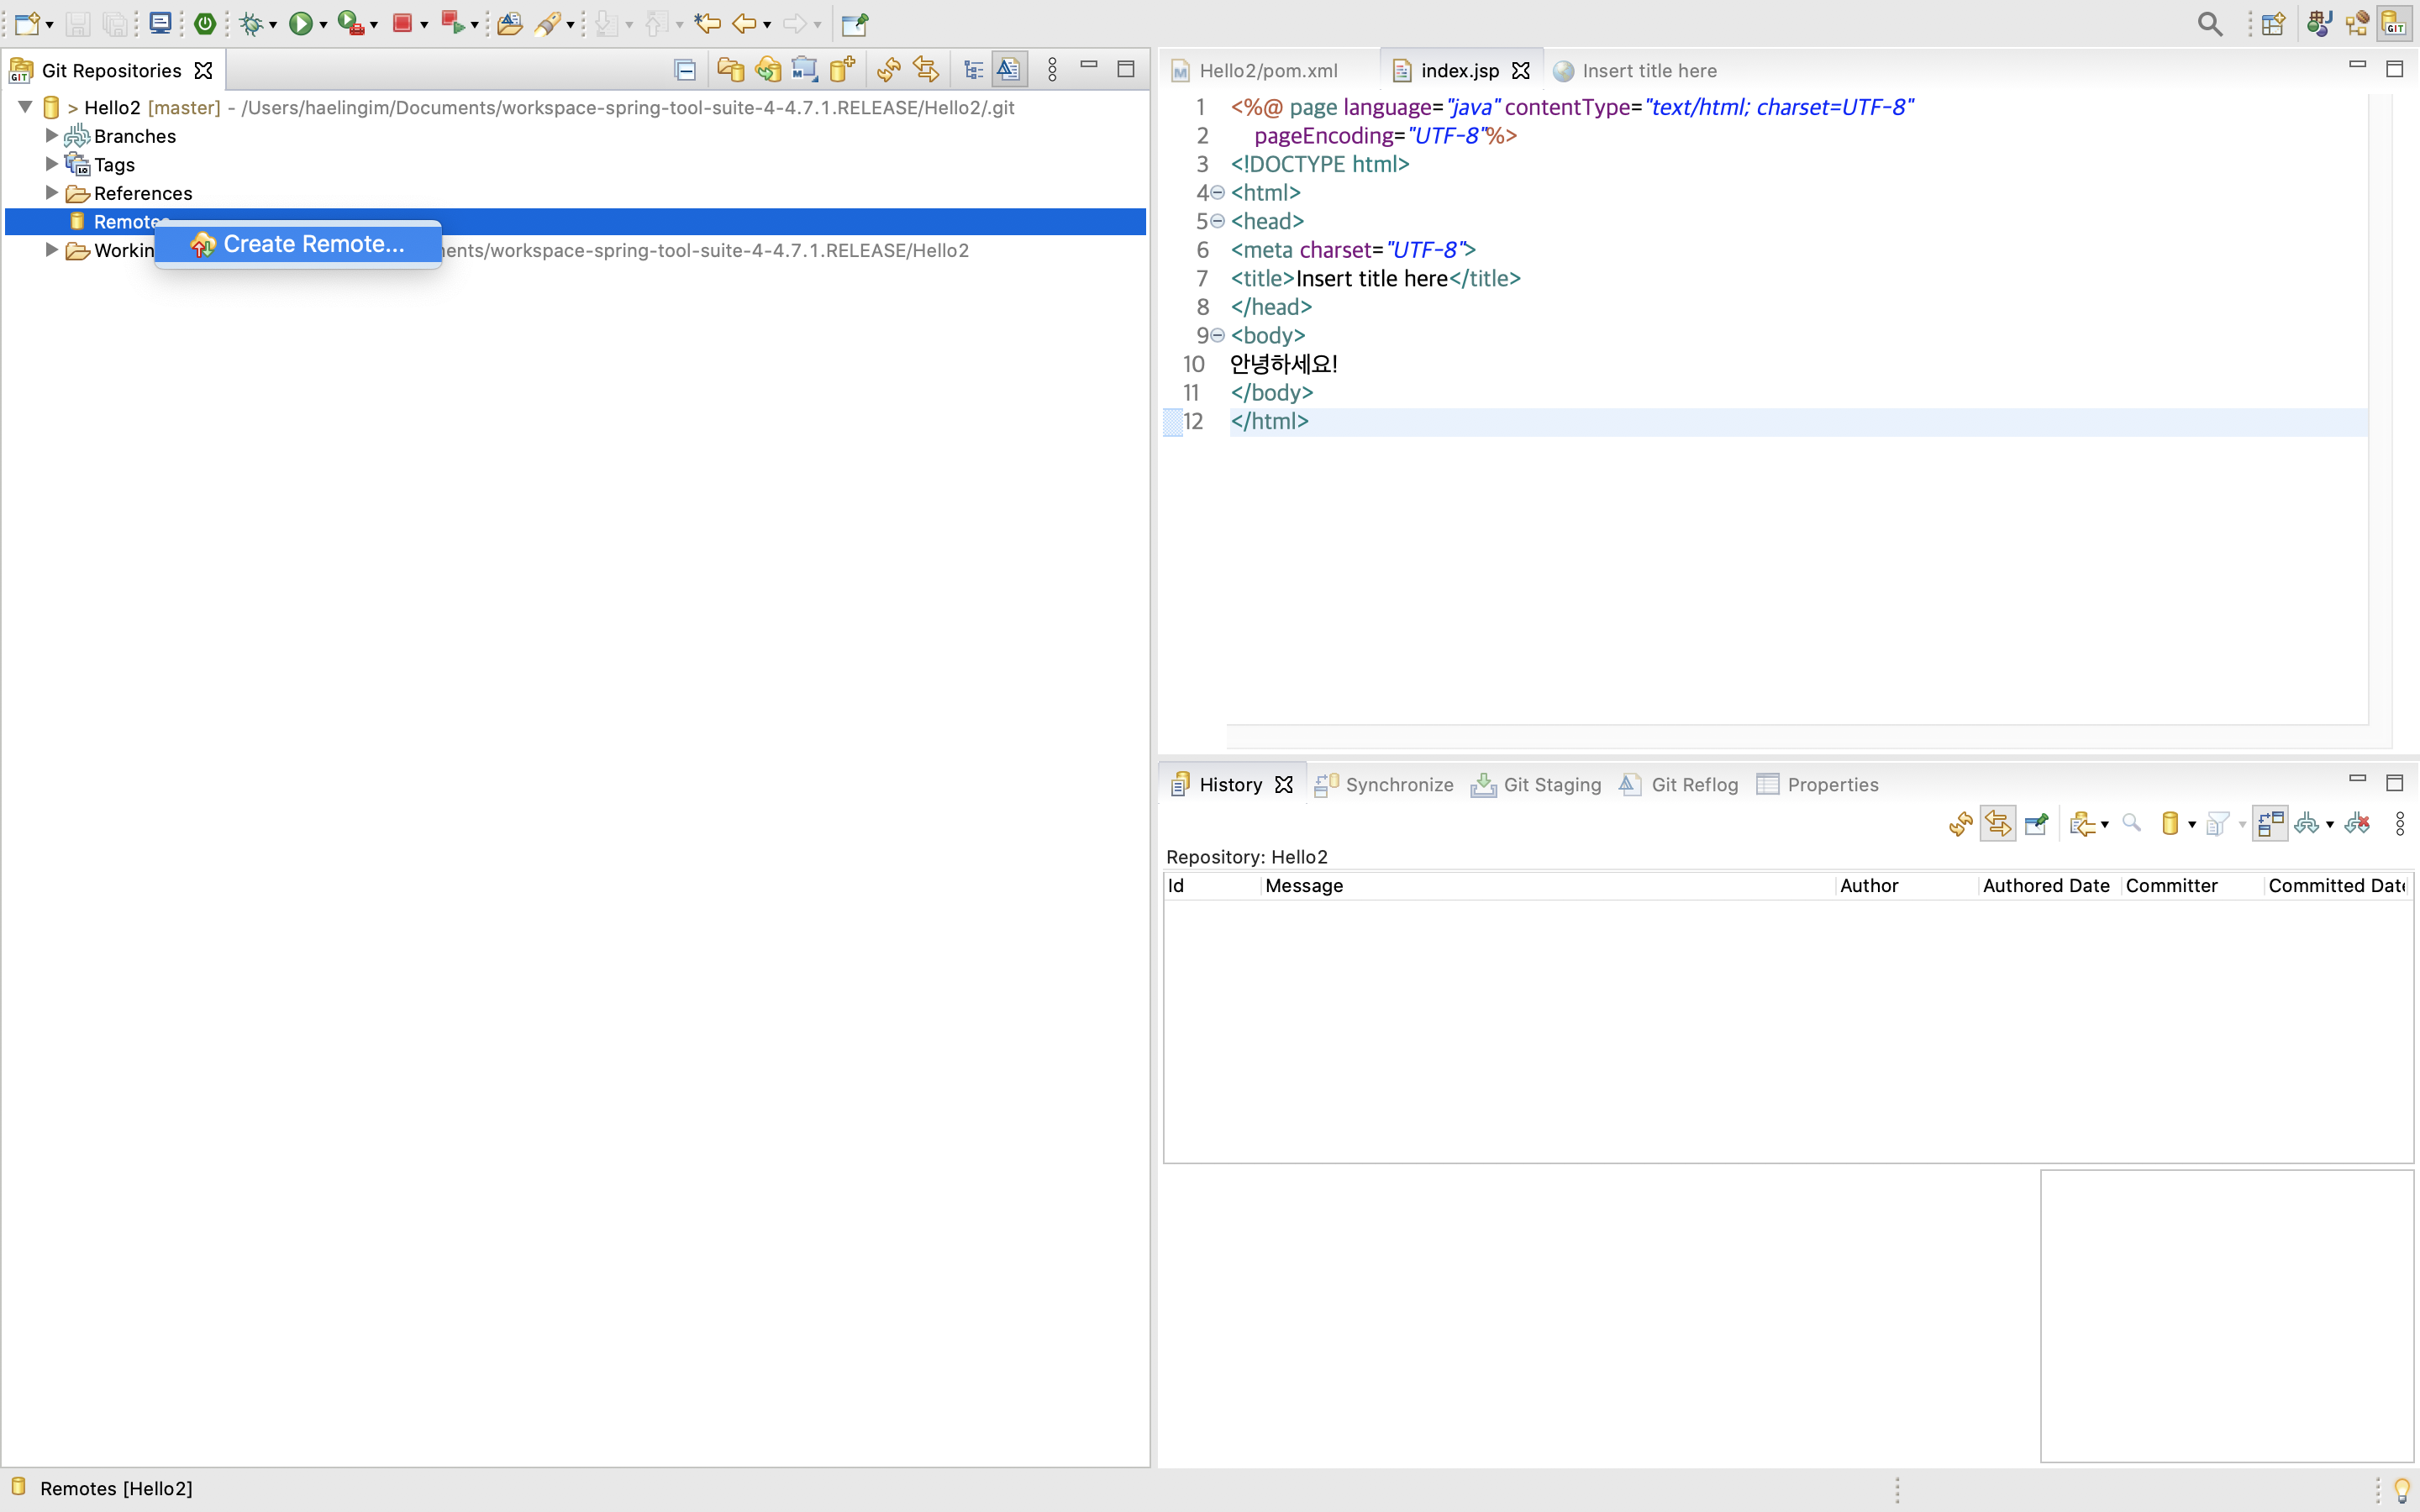Open Debug configurations dropdown arrow

pos(273,25)
